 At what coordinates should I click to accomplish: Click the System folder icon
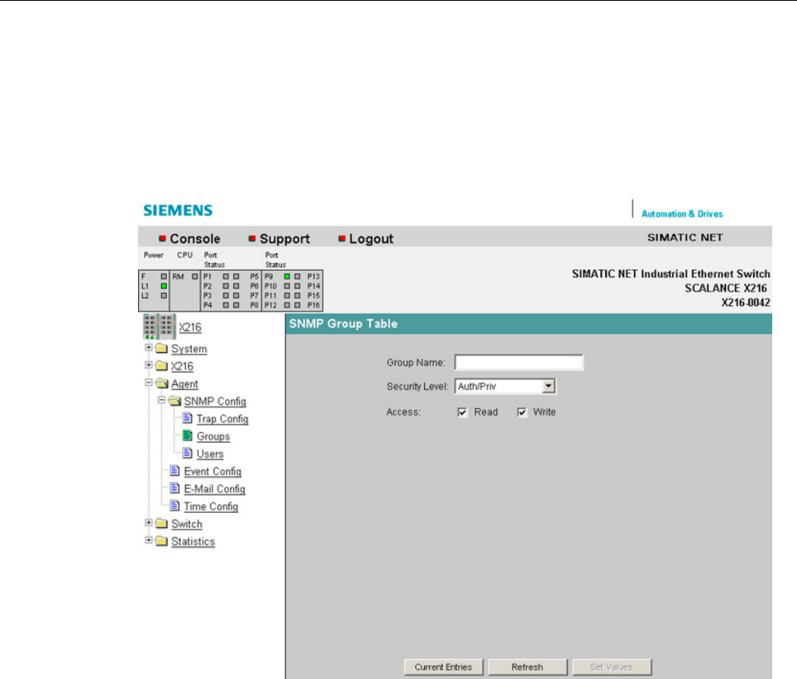[x=161, y=348]
